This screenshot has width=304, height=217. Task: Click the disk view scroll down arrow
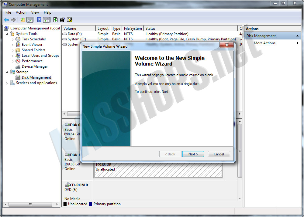point(240,198)
